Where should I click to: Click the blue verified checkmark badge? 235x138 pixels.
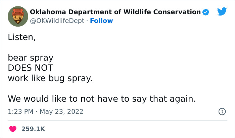206,12
